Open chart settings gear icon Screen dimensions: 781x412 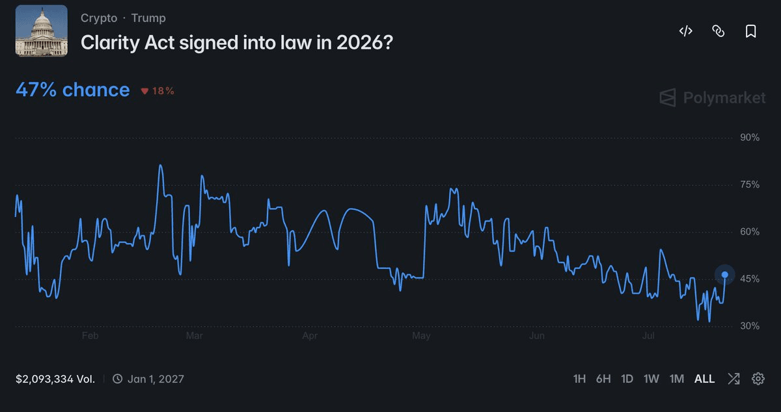pos(758,378)
